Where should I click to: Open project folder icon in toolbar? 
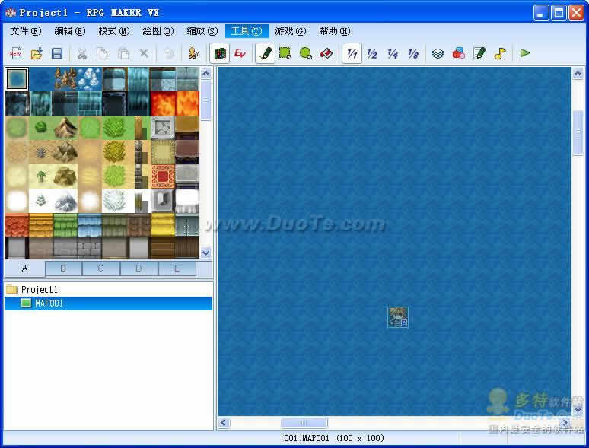click(x=37, y=53)
